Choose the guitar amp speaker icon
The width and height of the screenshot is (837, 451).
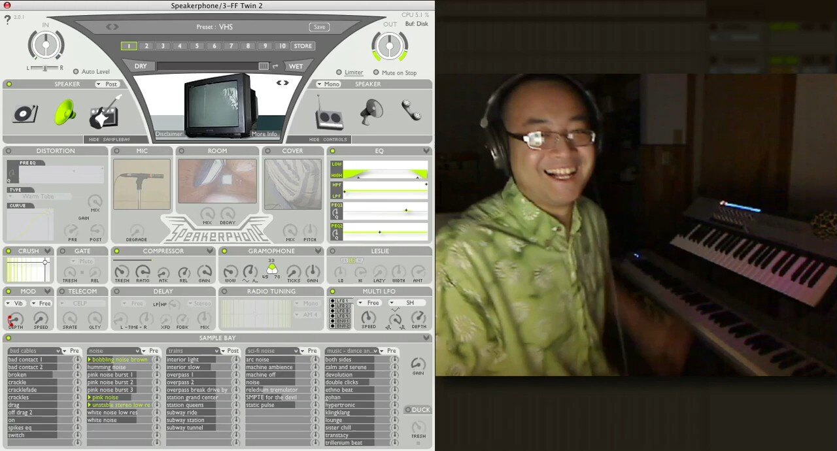click(x=105, y=112)
